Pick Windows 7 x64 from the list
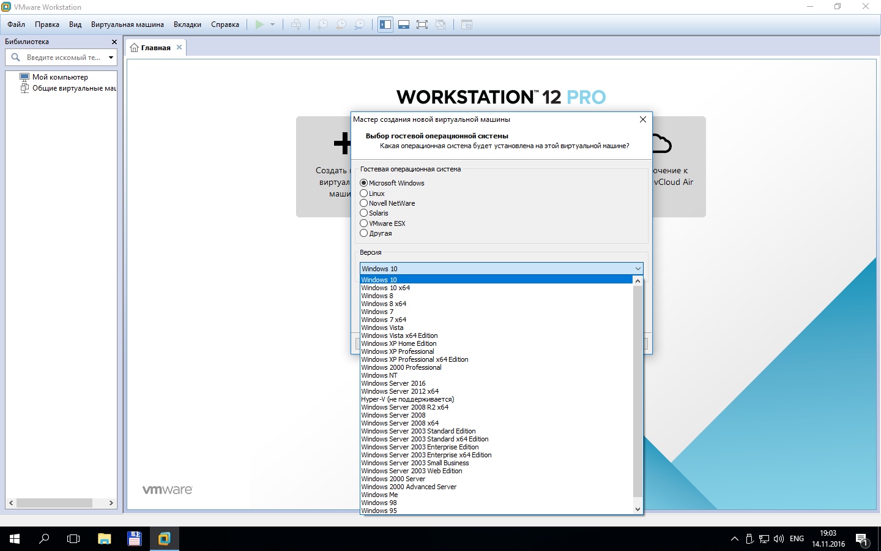Viewport: 881px width, 551px height. [x=384, y=320]
